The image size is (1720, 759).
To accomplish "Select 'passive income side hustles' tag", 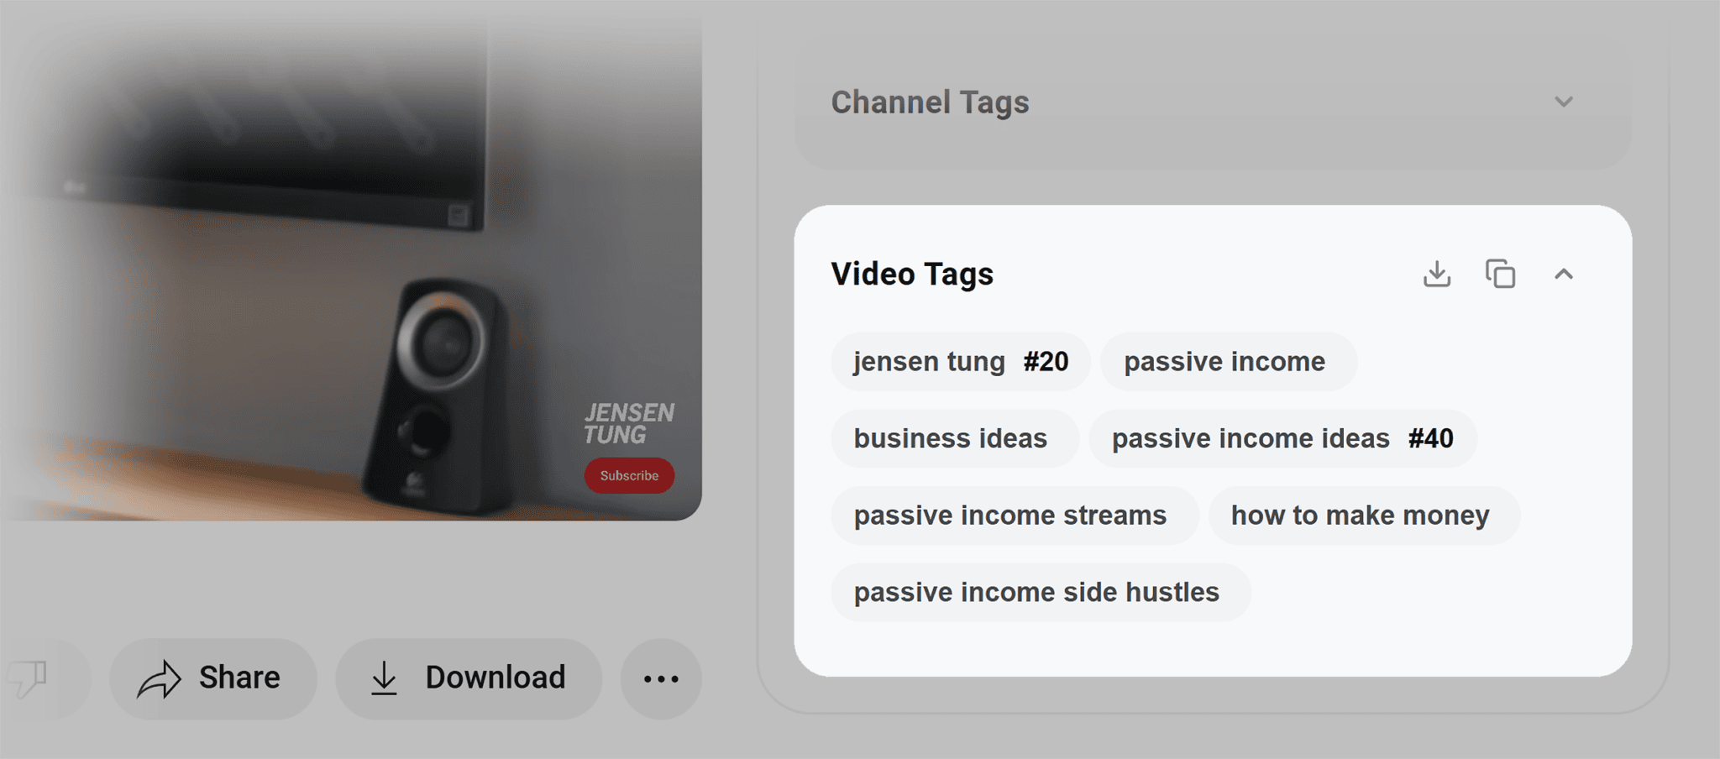I will coord(1040,592).
